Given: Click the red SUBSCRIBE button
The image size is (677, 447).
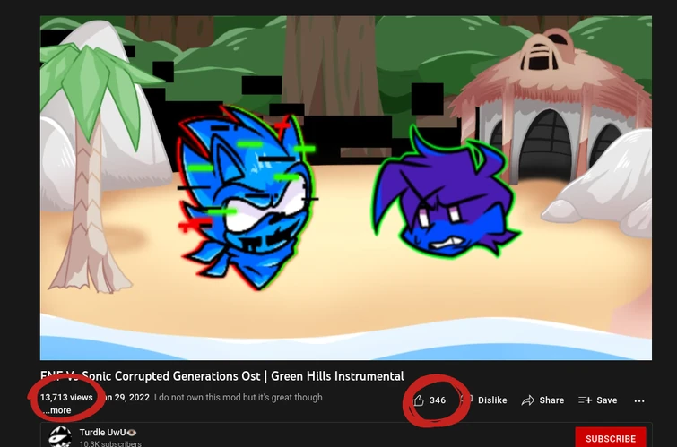Looking at the screenshot, I should coord(611,438).
